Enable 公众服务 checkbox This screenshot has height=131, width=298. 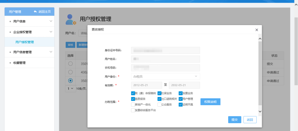coord(159,105)
